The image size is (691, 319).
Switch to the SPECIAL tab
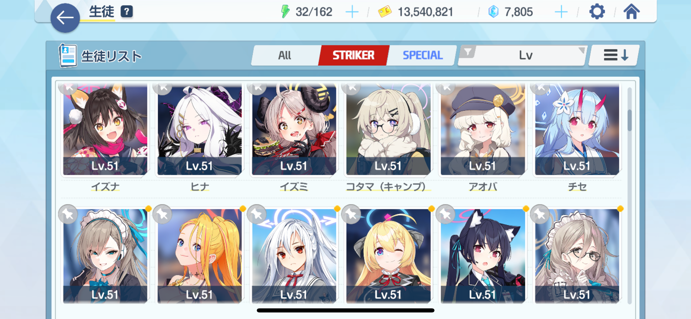pyautogui.click(x=422, y=55)
